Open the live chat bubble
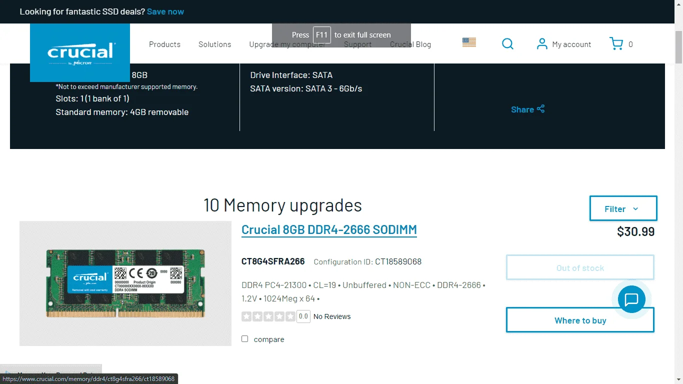Viewport: 683px width, 384px height. [x=631, y=299]
